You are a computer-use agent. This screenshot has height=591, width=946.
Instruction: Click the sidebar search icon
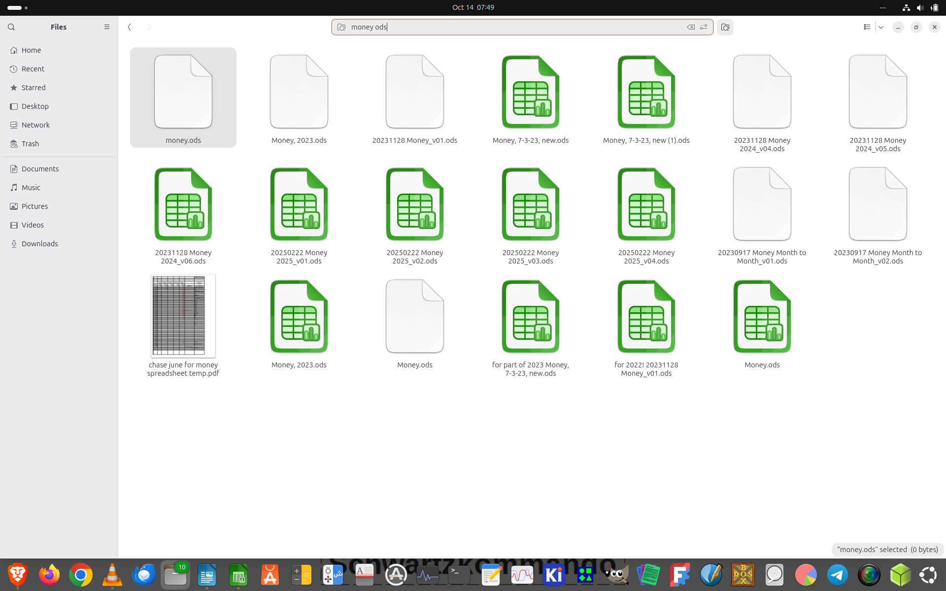pyautogui.click(x=11, y=27)
